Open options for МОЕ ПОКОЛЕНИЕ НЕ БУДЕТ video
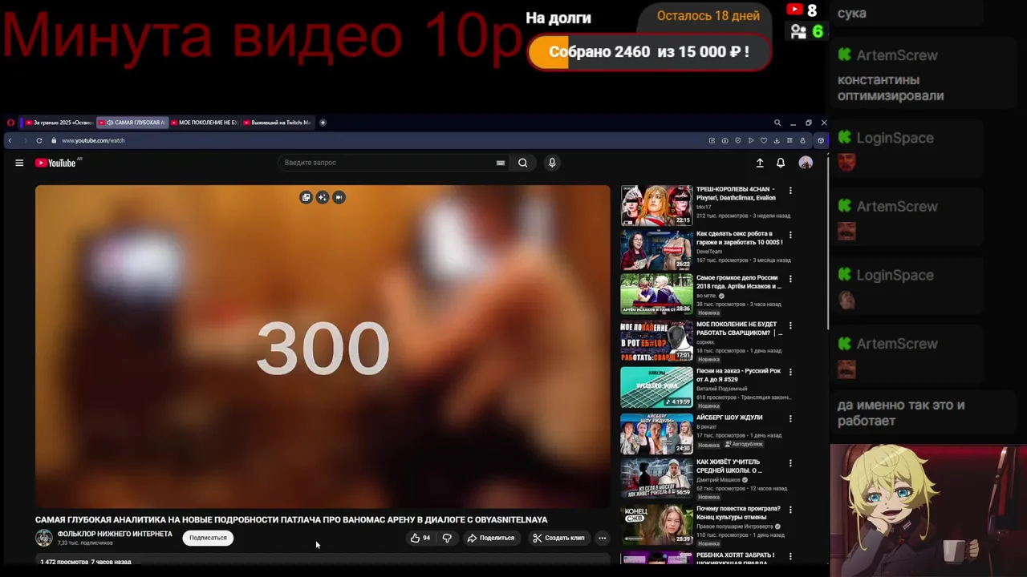 coord(790,326)
